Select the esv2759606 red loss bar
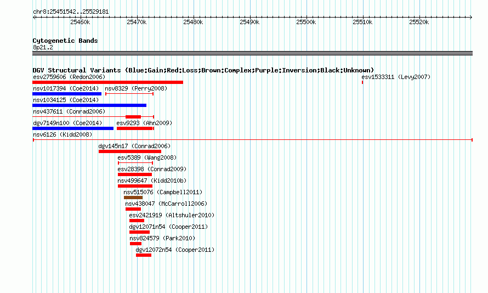 [107, 82]
